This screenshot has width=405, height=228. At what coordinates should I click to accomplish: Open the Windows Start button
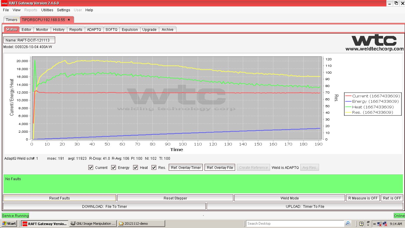[x=9, y=224]
